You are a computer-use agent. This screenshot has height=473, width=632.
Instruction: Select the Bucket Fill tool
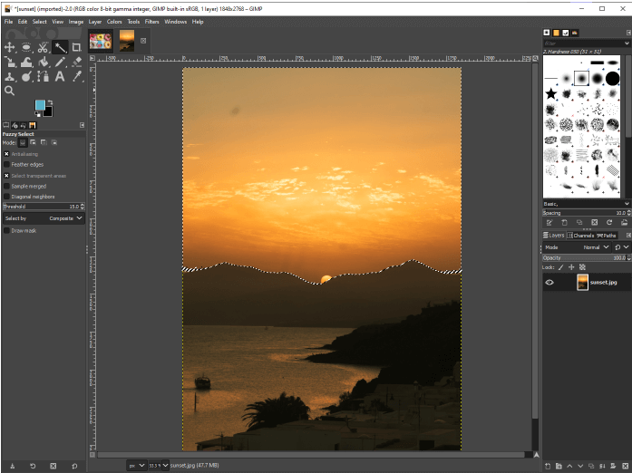point(44,63)
